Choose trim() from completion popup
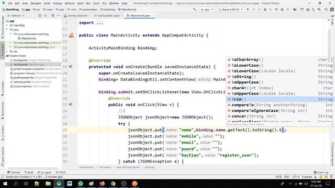Image resolution: width=335 pixels, height=188 pixels. [x=281, y=99]
